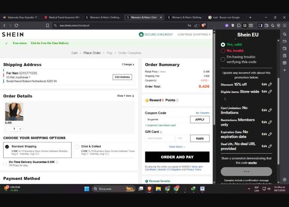Apply the coupon code
The width and height of the screenshot is (289, 207).
200,120
